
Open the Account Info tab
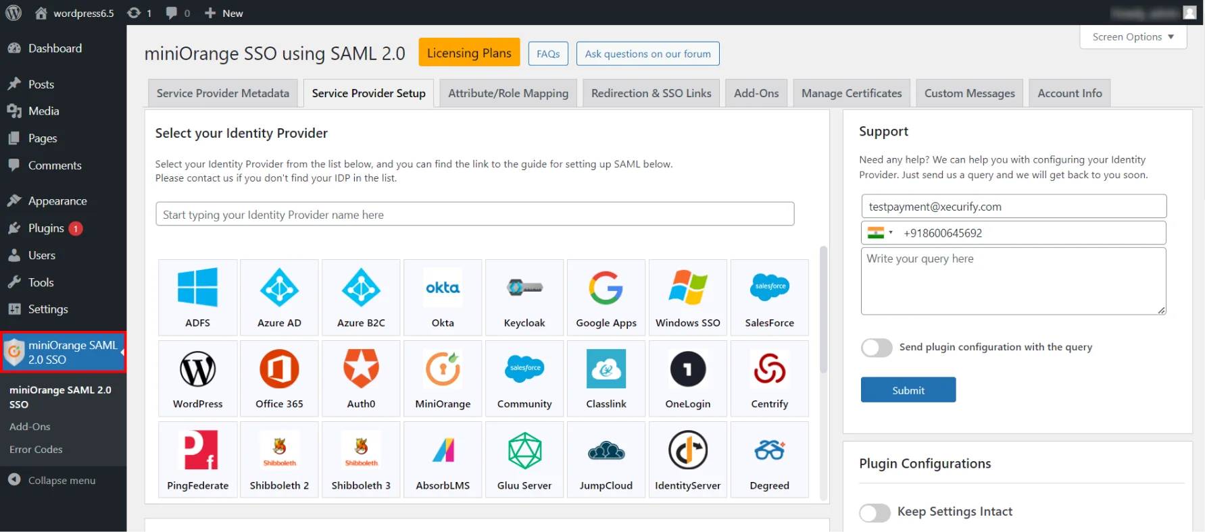pyautogui.click(x=1070, y=93)
